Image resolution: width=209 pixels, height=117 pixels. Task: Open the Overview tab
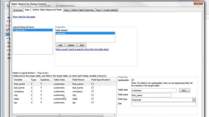[18, 10]
